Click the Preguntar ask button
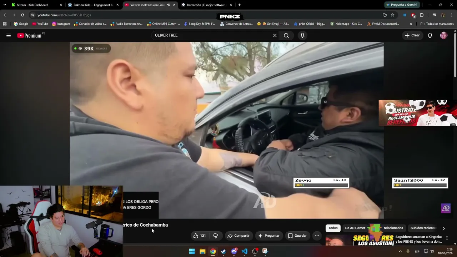Image resolution: width=457 pixels, height=257 pixels. point(268,236)
